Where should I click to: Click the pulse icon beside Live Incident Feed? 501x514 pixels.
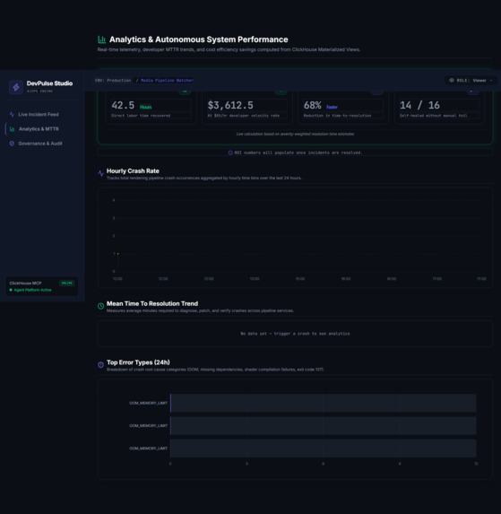(x=13, y=115)
